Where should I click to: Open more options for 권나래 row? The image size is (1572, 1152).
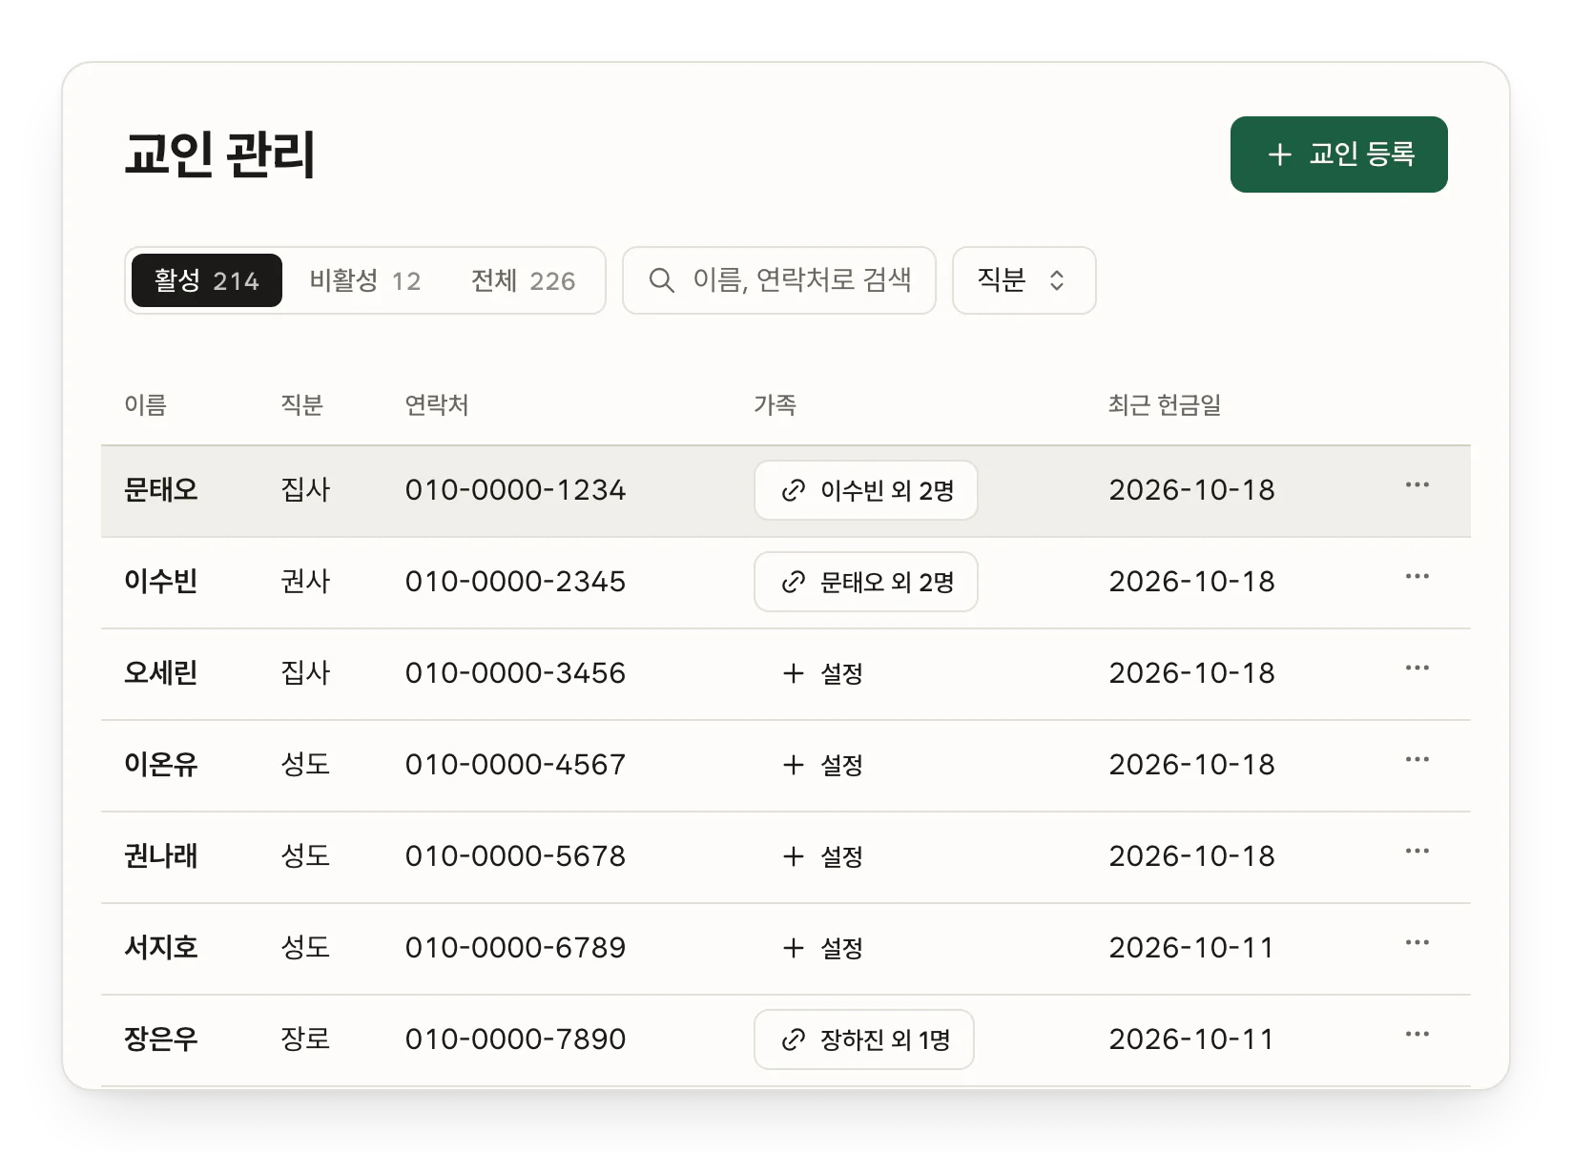pos(1417,852)
